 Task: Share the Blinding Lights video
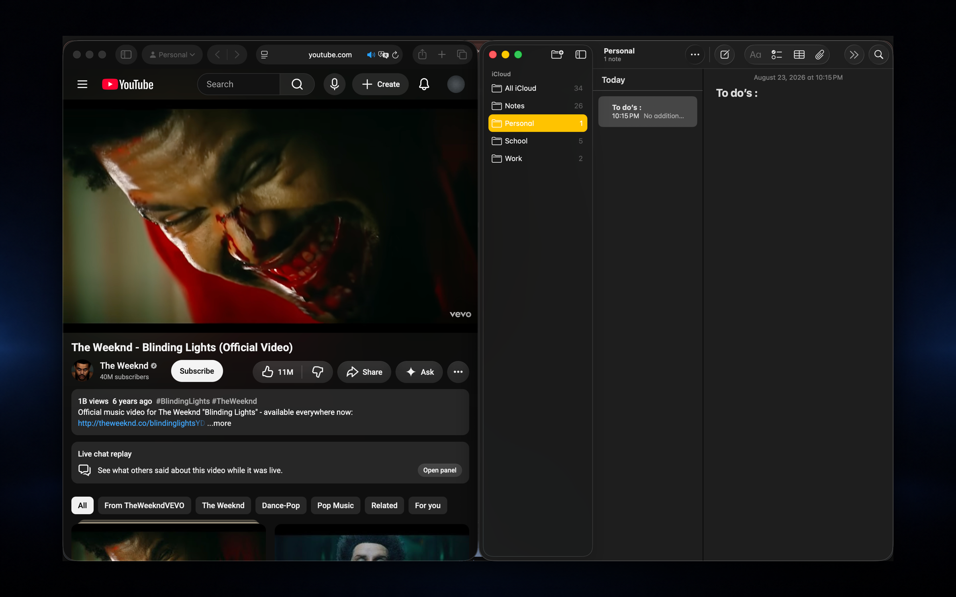click(364, 372)
